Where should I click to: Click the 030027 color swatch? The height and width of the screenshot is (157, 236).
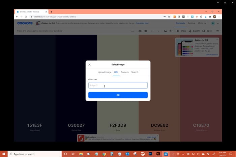coord(76,88)
